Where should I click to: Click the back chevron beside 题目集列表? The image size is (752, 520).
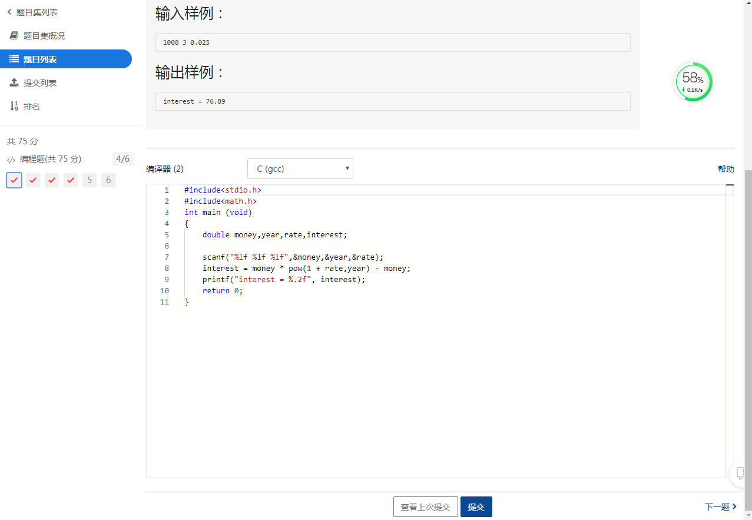[x=9, y=12]
